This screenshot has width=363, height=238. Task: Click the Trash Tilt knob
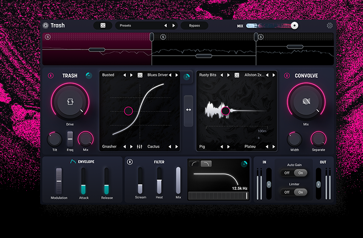[54, 139]
